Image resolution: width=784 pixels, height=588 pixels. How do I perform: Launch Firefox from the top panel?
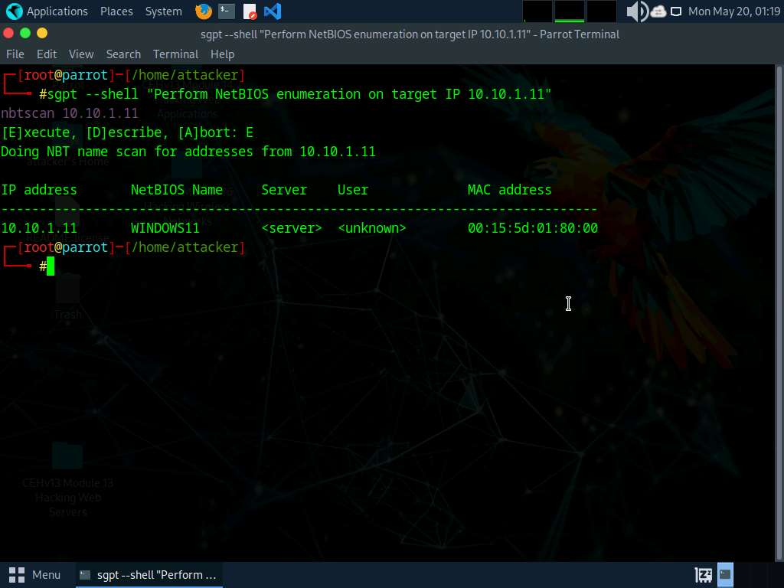coord(203,11)
